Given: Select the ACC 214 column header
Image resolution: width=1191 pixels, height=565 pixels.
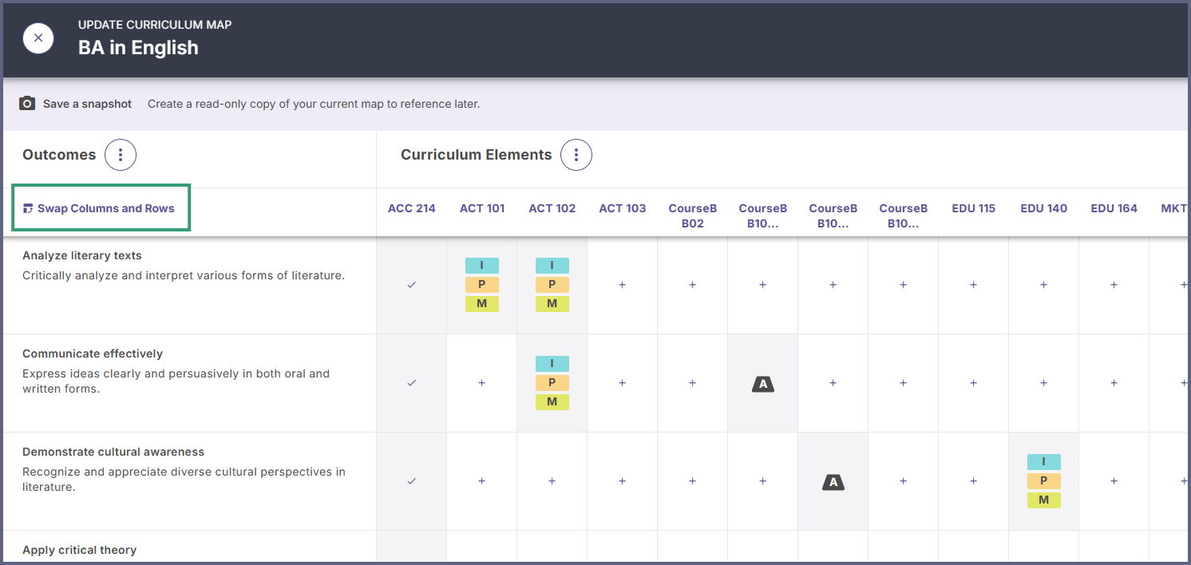Looking at the screenshot, I should (412, 208).
